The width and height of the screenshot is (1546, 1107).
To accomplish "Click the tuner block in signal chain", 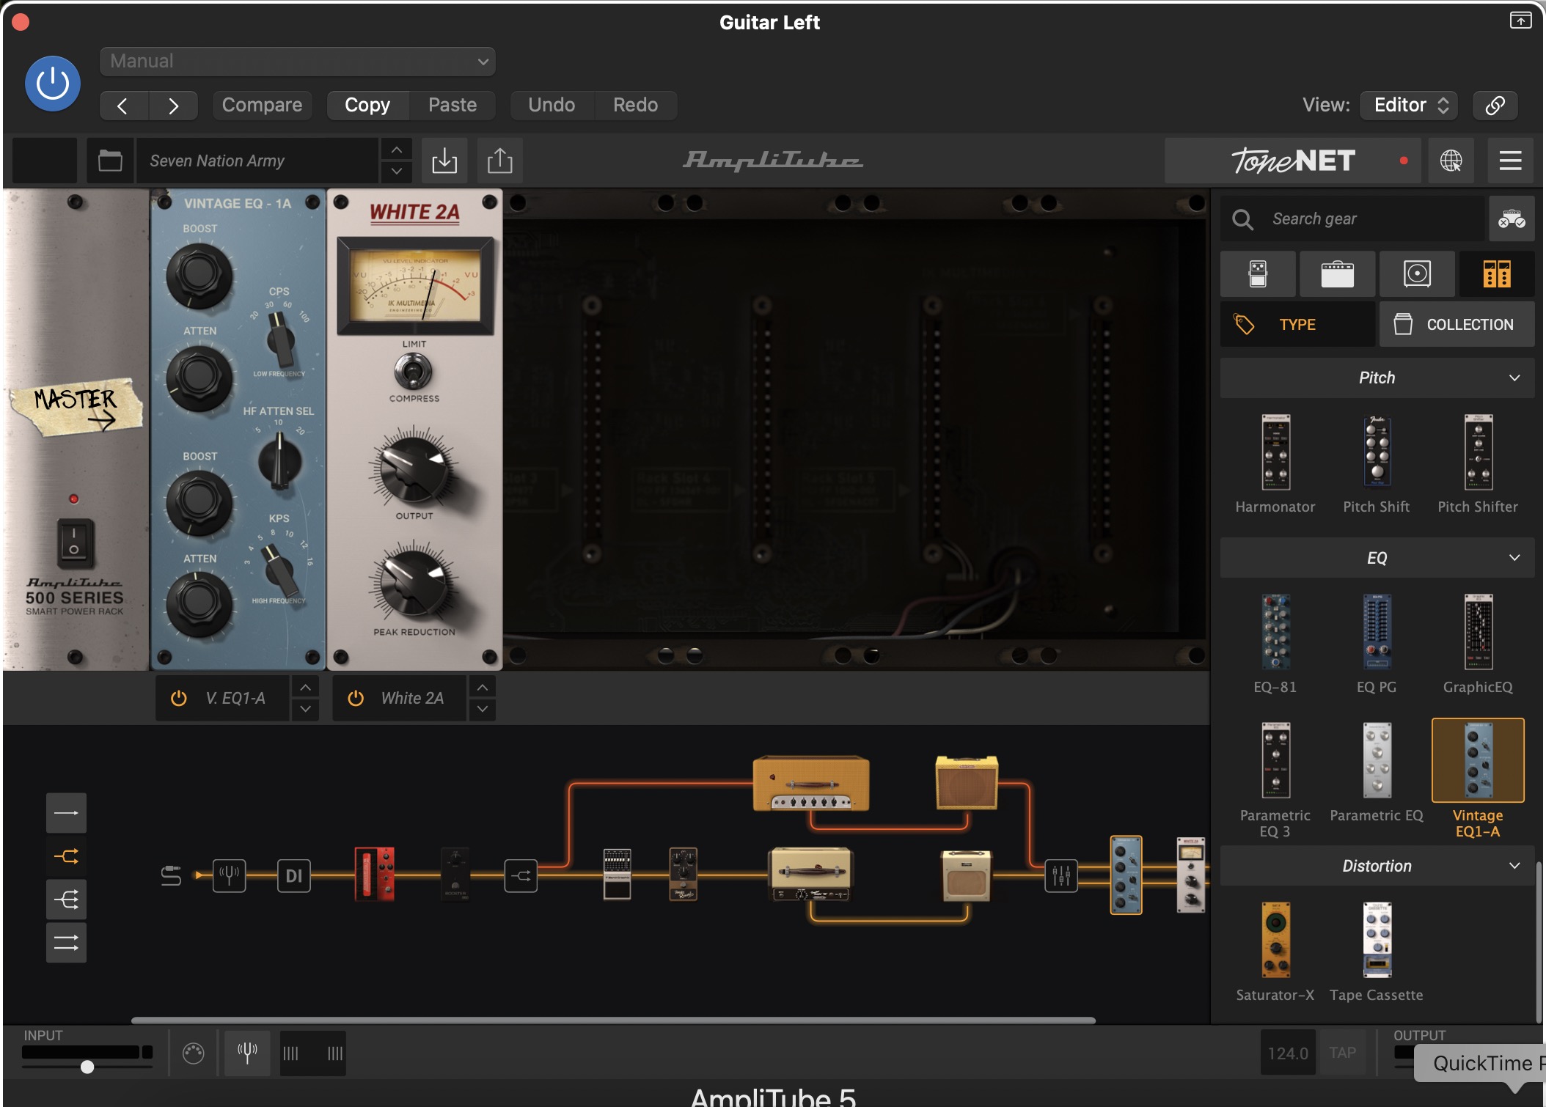I will pyautogui.click(x=229, y=875).
